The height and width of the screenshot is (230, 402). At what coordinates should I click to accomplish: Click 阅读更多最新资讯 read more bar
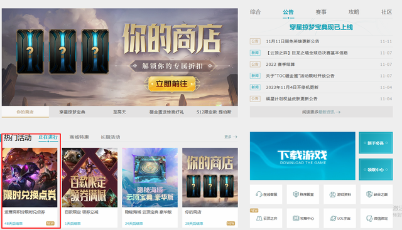point(321,112)
